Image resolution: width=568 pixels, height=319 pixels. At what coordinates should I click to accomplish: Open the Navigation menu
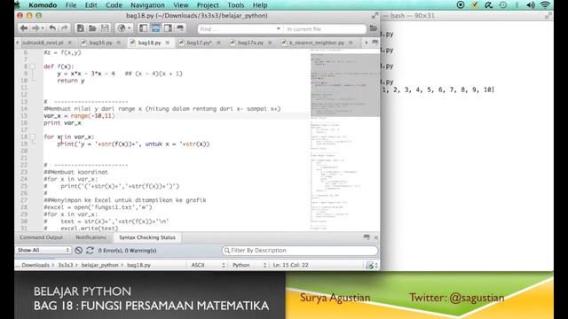pyautogui.click(x=147, y=5)
